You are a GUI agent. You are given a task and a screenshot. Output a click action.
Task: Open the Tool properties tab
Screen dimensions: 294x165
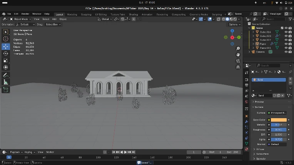pos(247,73)
